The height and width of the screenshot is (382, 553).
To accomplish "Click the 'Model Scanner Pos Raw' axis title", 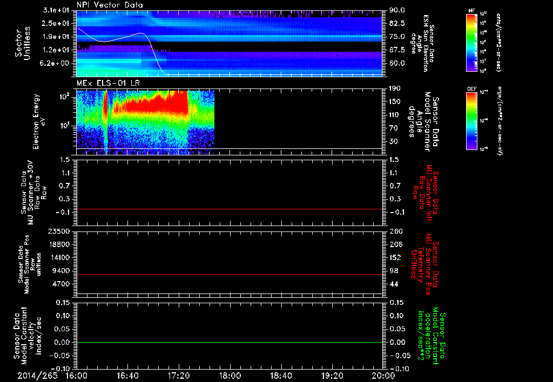I will pos(30,264).
